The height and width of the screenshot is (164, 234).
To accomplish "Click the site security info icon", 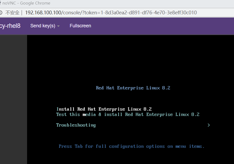I will point(1,12).
